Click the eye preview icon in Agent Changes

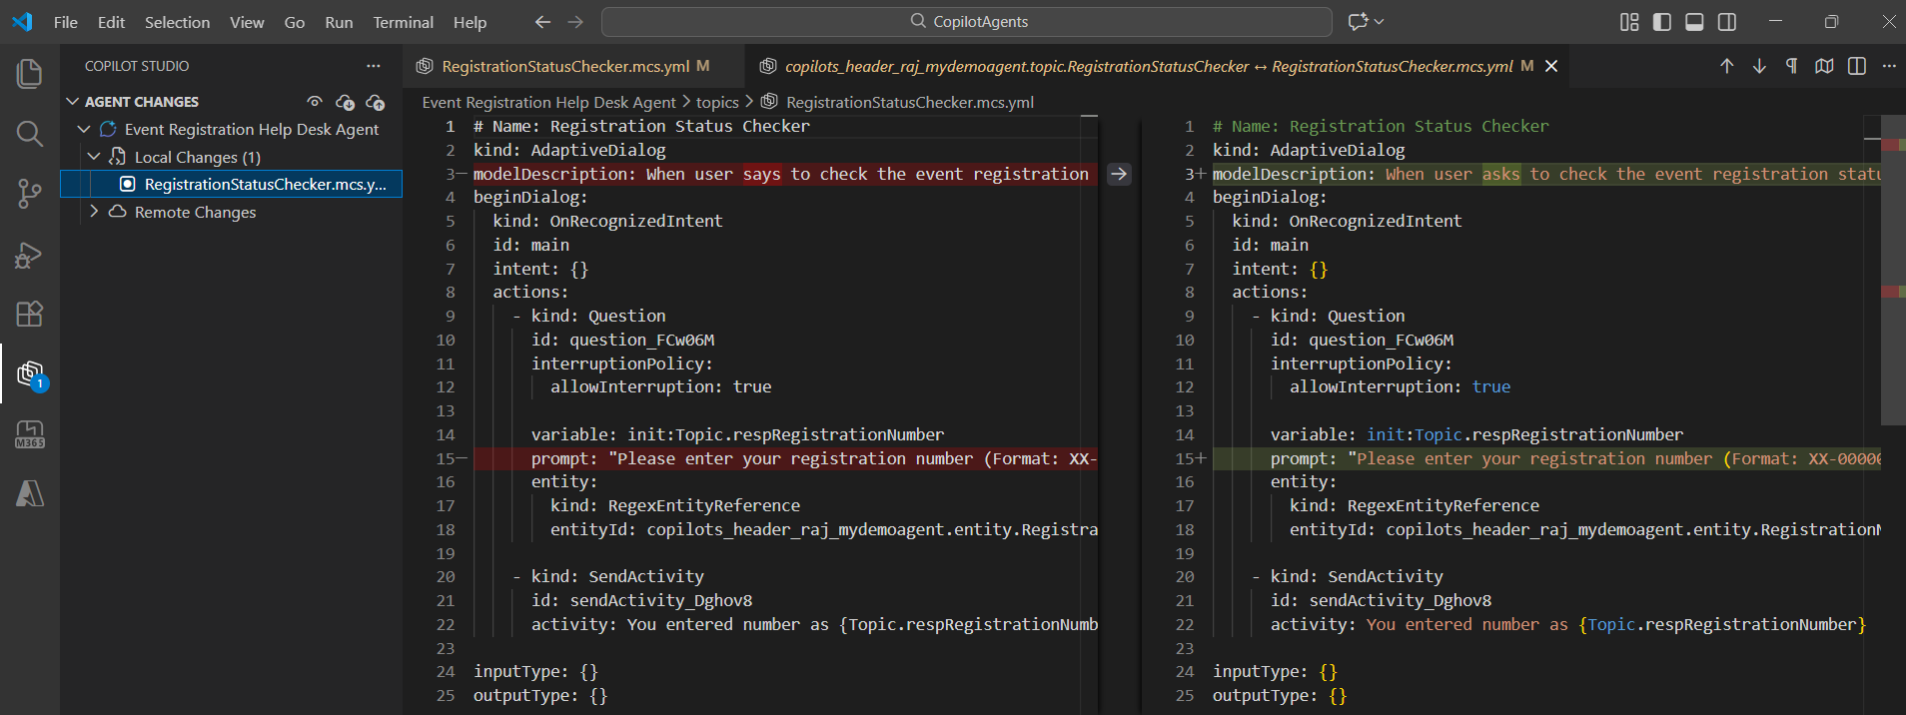[315, 102]
